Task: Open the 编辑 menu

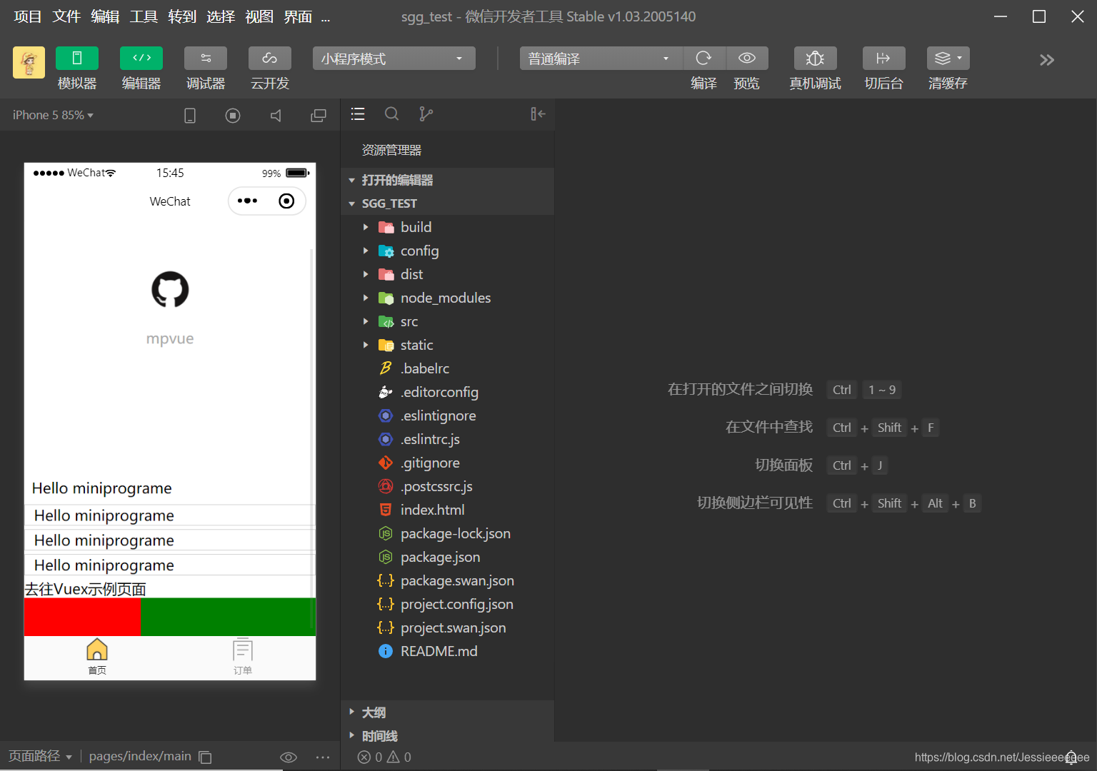Action: pos(105,16)
